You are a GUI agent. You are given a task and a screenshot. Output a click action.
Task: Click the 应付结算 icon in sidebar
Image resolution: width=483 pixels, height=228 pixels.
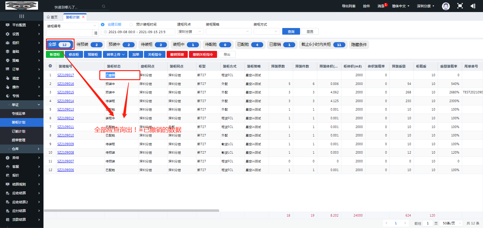click(x=8, y=211)
